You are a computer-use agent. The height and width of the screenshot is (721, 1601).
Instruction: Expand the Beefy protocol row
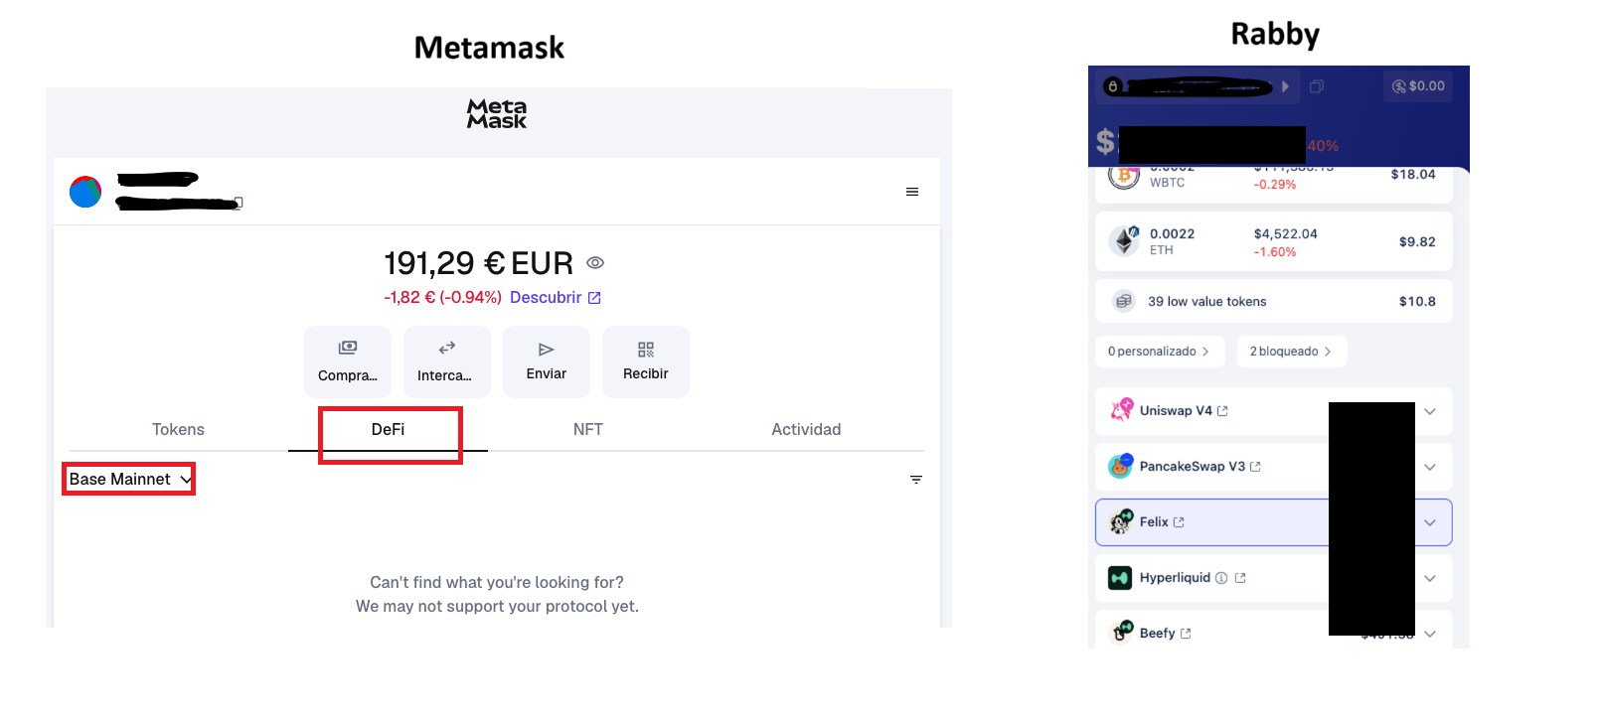(1431, 633)
